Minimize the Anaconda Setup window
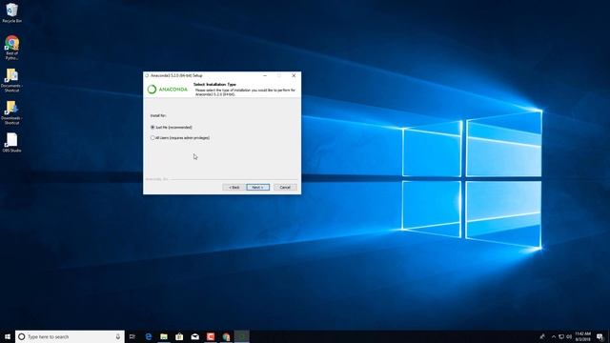This screenshot has height=343, width=610. tap(265, 75)
